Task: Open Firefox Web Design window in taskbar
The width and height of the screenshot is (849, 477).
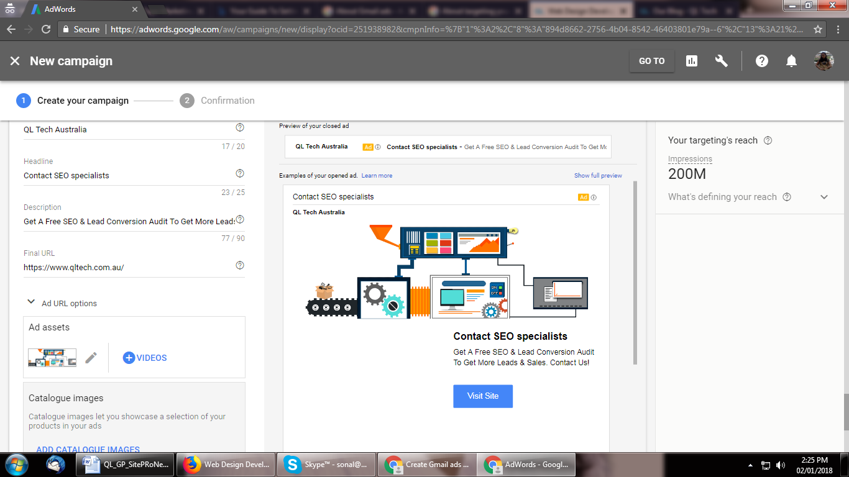Action: [x=226, y=465]
